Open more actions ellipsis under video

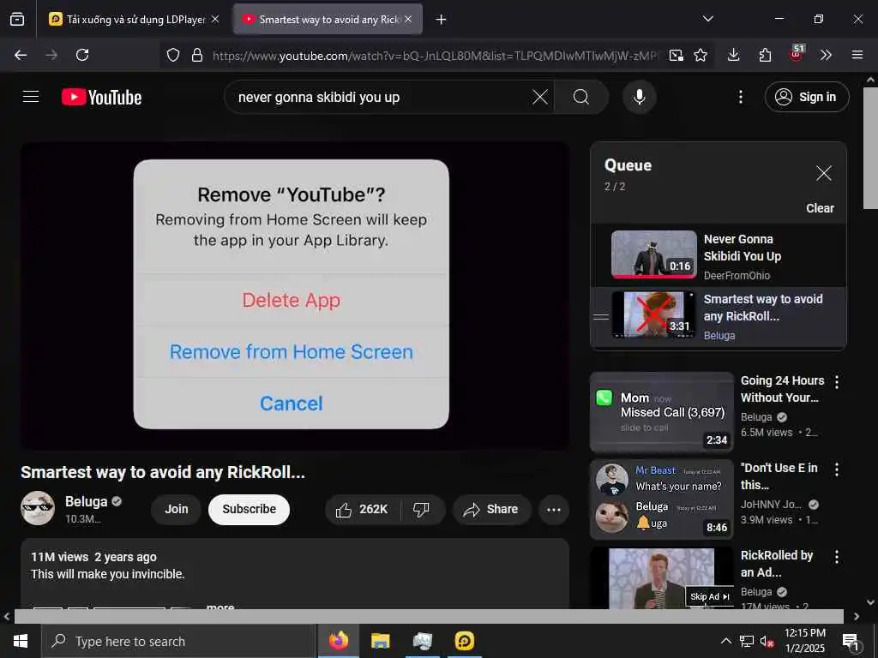tap(554, 509)
